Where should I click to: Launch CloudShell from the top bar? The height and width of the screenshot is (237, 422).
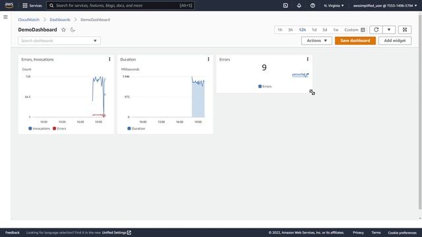point(286,5)
